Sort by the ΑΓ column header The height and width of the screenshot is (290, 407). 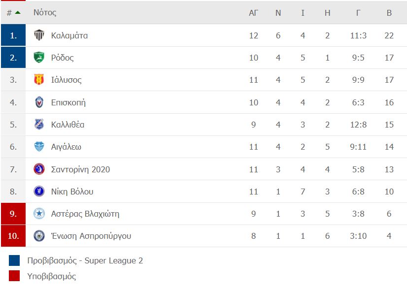click(253, 13)
